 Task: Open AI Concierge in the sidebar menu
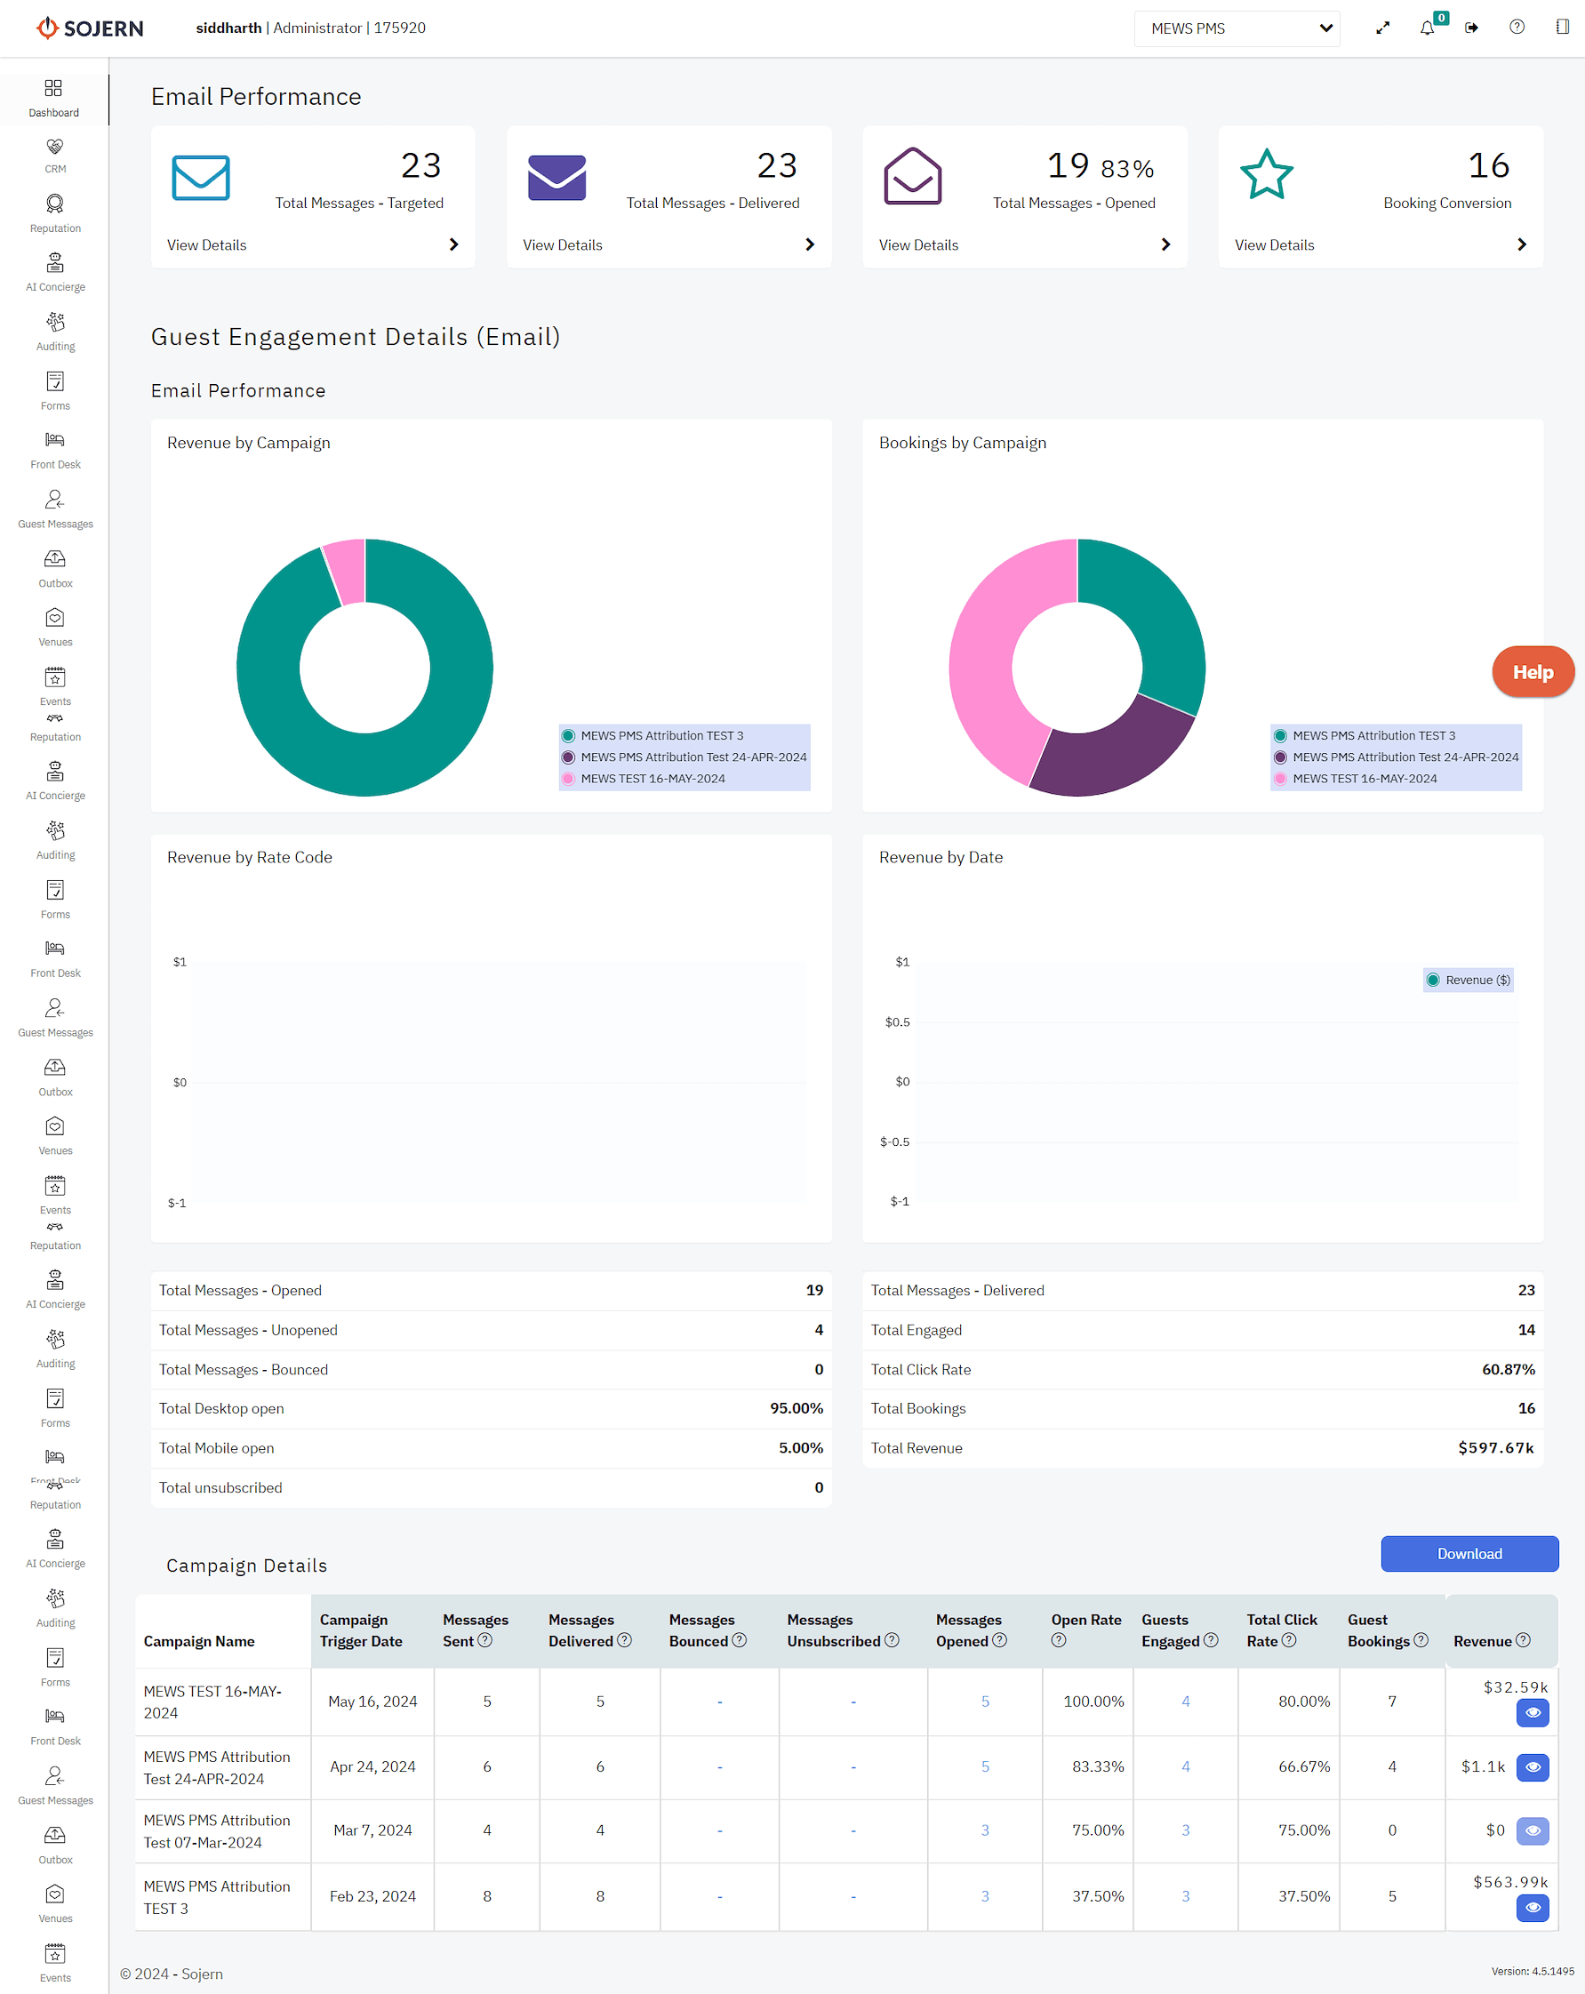click(x=54, y=273)
